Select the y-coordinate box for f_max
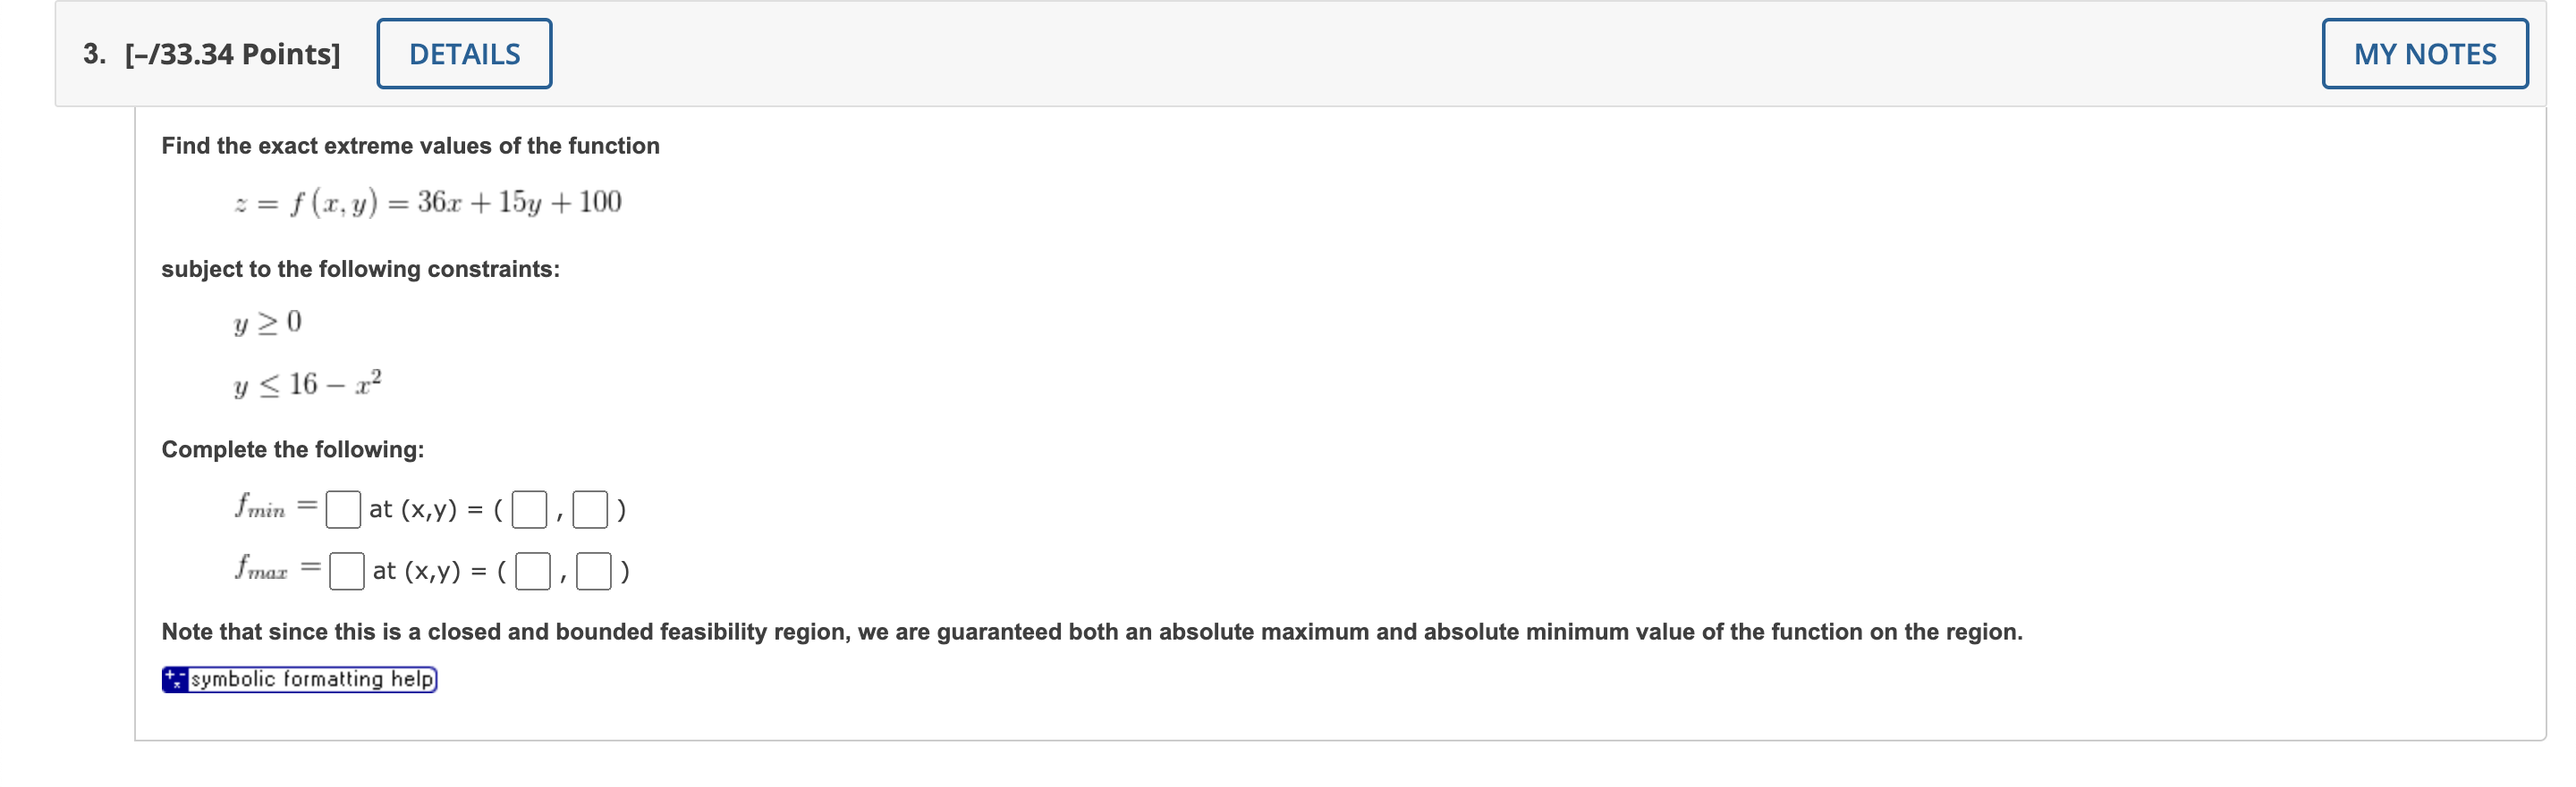The width and height of the screenshot is (2576, 787). pos(597,570)
